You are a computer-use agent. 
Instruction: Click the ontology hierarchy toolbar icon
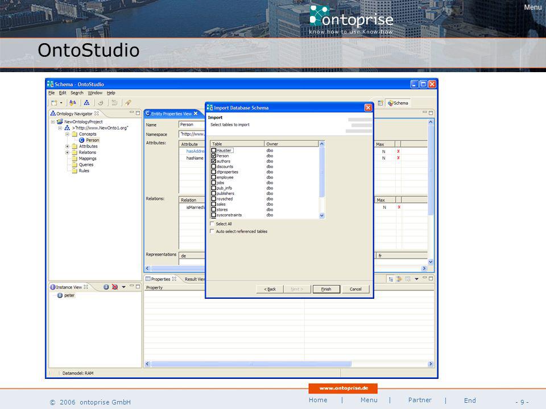point(86,103)
